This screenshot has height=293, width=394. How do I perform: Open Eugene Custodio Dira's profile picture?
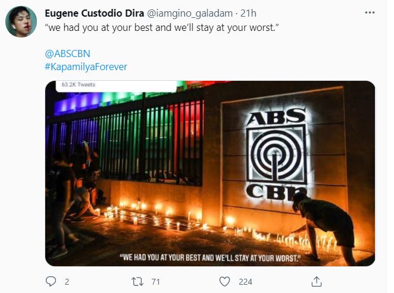pos(21,21)
